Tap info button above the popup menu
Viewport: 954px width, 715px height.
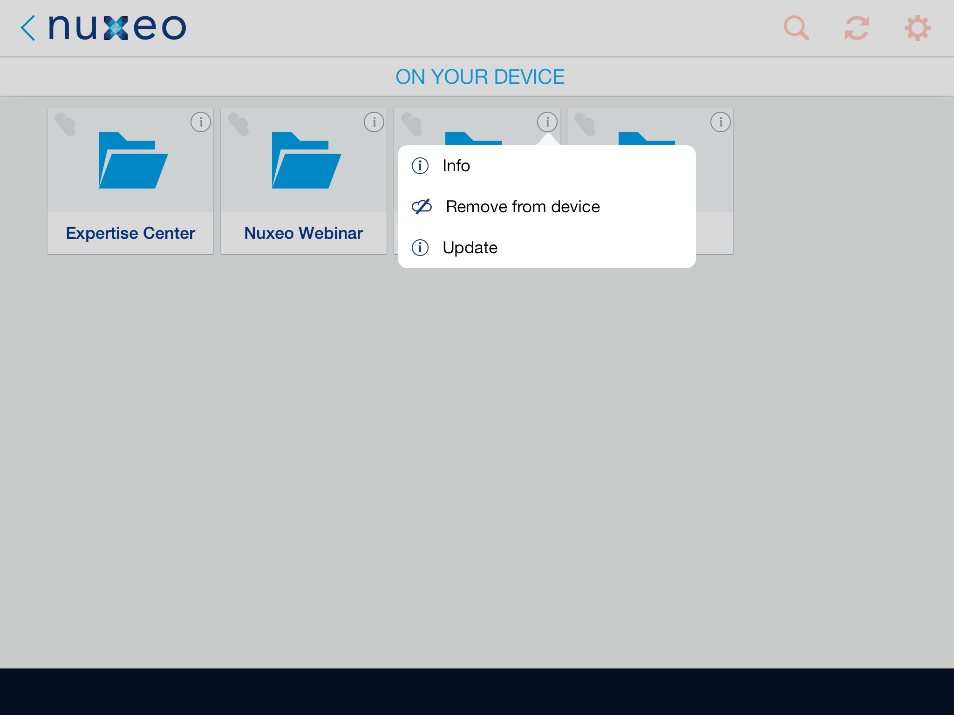click(547, 122)
